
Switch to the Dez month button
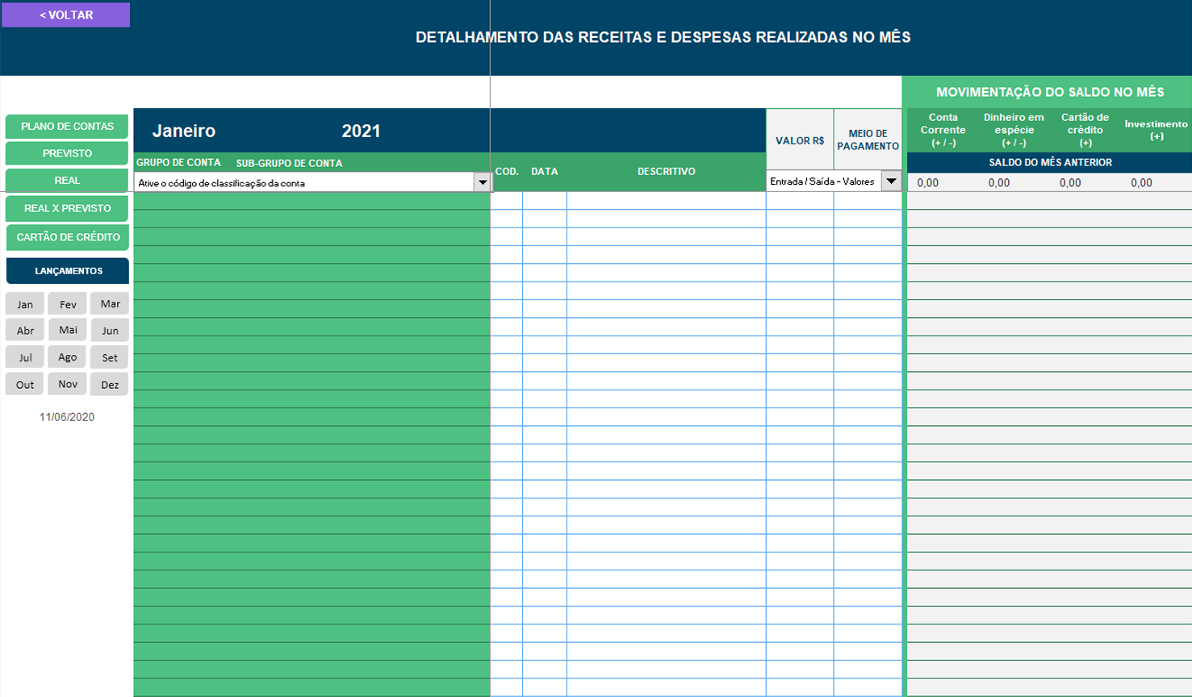tap(110, 384)
